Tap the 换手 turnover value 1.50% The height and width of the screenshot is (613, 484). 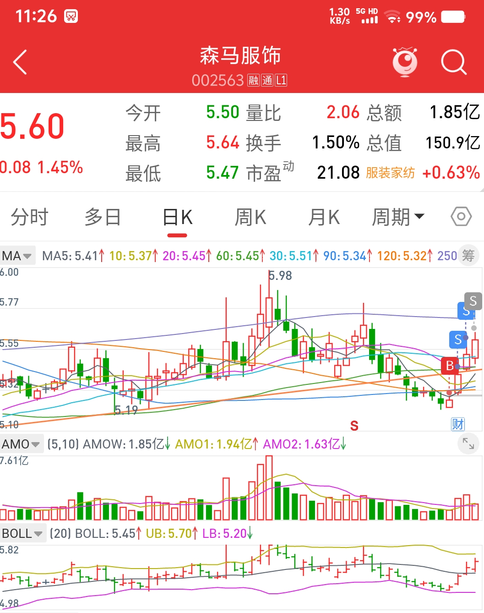click(x=336, y=142)
